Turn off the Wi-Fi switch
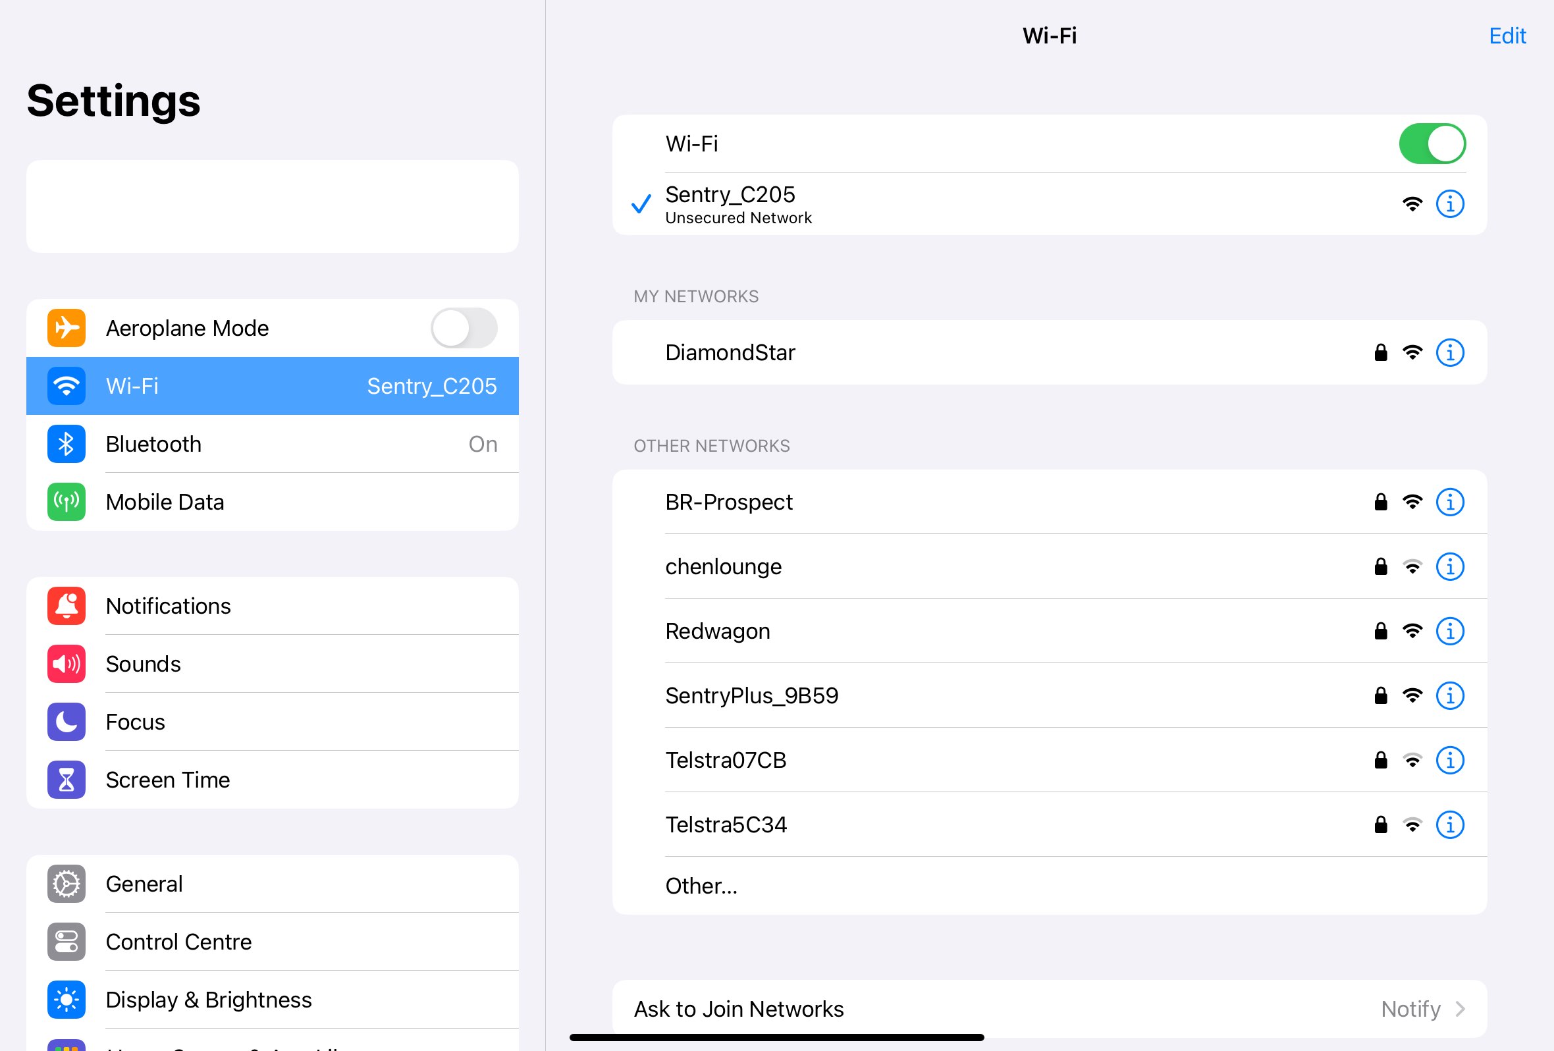The width and height of the screenshot is (1554, 1051). pos(1432,144)
